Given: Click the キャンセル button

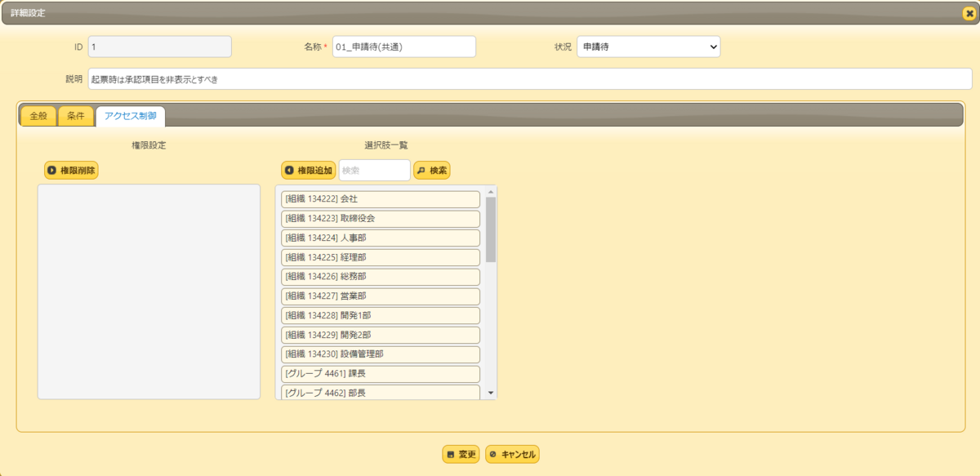Looking at the screenshot, I should (513, 454).
